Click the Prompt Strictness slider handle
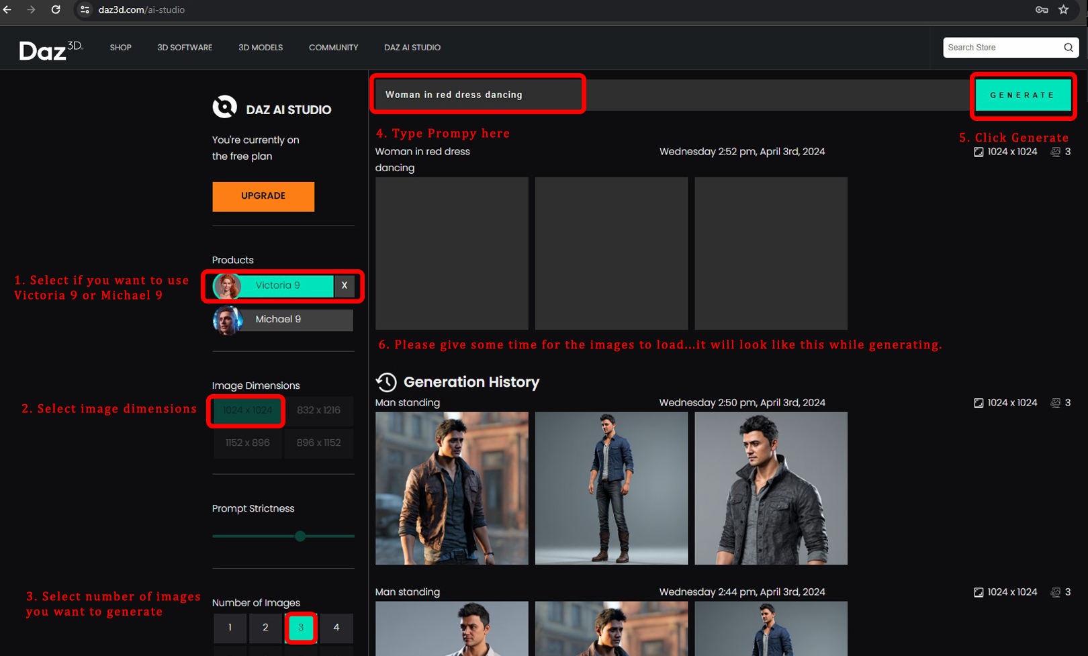This screenshot has height=656, width=1088. 300,536
